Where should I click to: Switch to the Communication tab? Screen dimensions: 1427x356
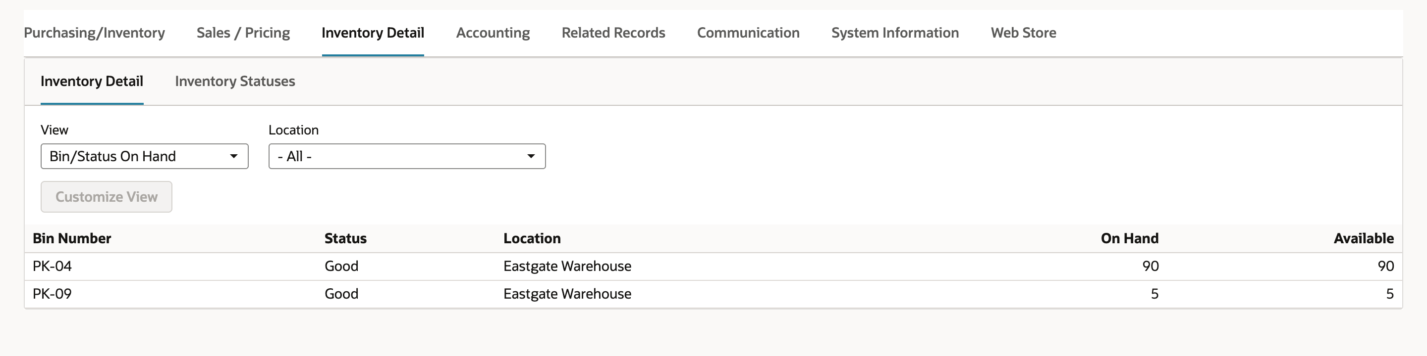pos(748,33)
